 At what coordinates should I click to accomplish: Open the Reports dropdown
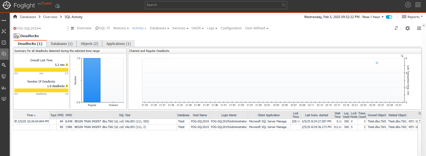click(412, 17)
